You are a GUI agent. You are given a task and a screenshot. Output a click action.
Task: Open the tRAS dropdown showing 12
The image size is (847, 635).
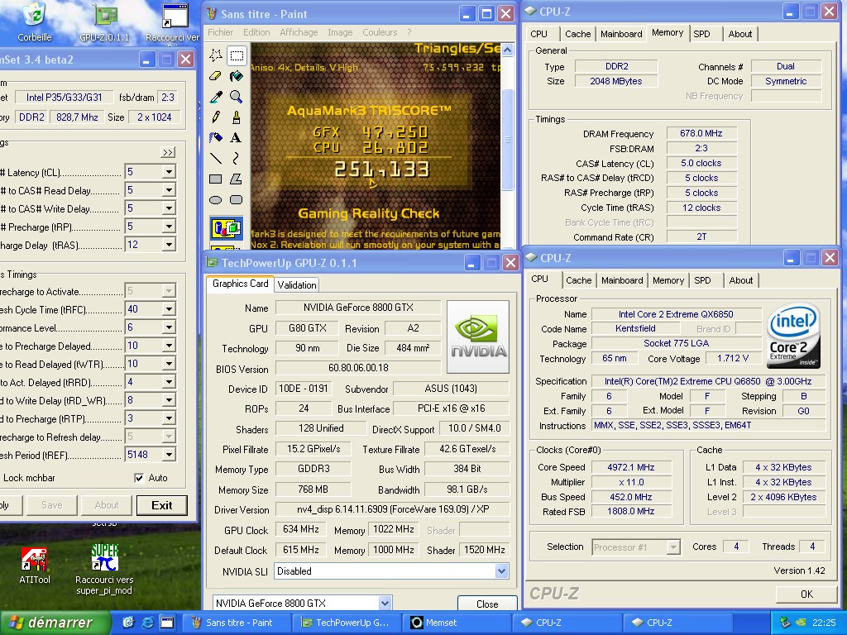pyautogui.click(x=169, y=245)
